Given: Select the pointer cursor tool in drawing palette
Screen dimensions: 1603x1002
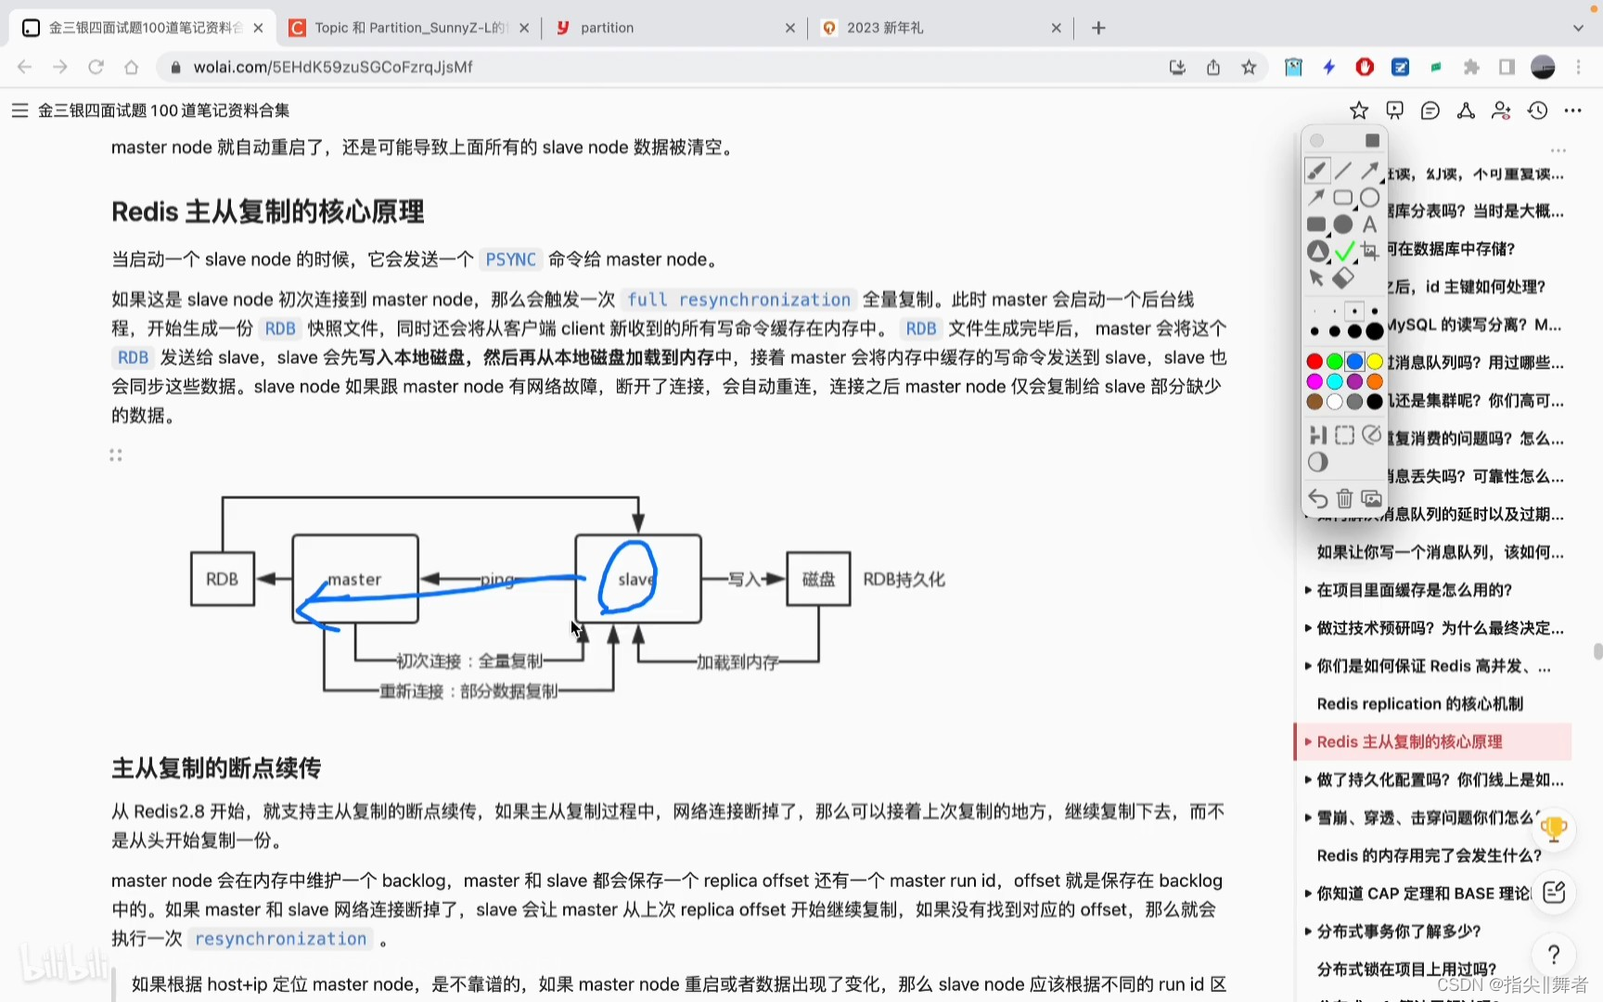Looking at the screenshot, I should click(x=1316, y=278).
